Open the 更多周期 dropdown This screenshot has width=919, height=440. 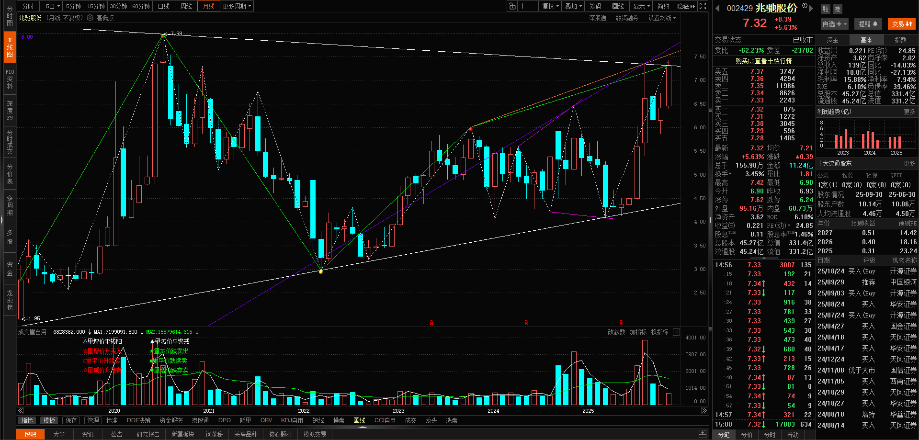tap(237, 6)
